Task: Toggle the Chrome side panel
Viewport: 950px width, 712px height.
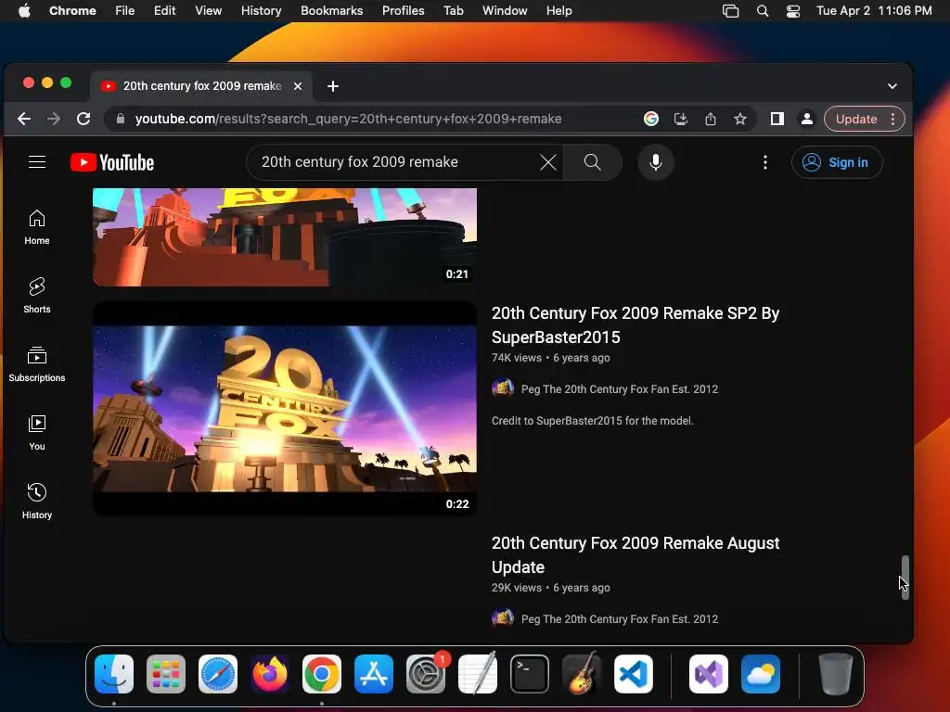Action: (777, 119)
